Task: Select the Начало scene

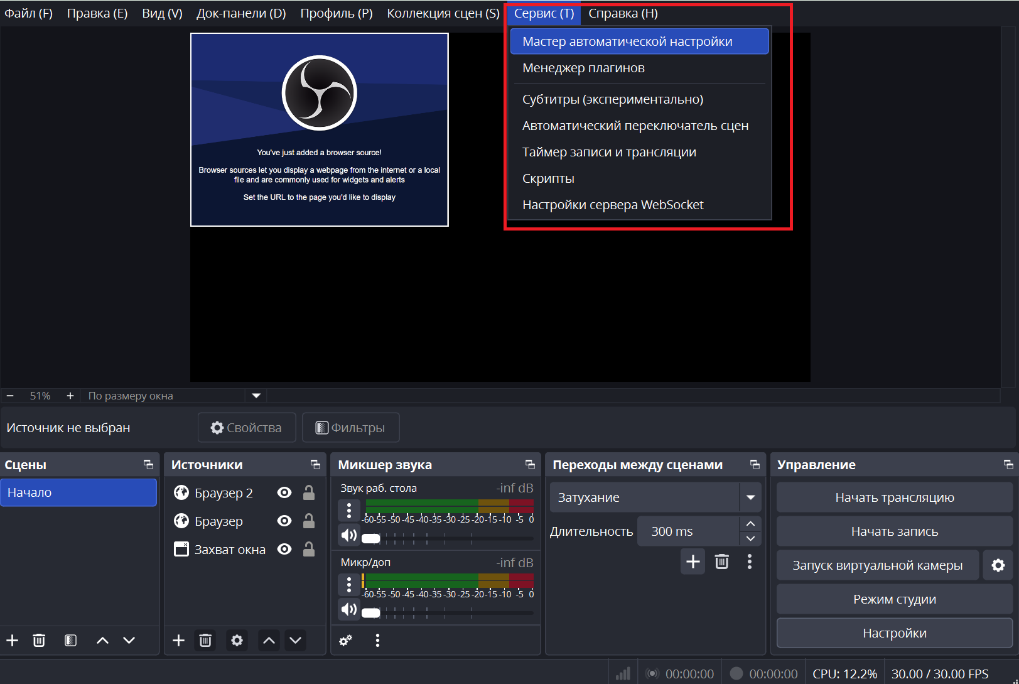Action: point(78,492)
